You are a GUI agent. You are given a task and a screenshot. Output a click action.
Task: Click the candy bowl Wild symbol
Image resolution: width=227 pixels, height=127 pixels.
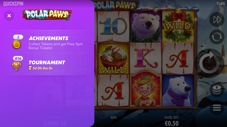113,59
